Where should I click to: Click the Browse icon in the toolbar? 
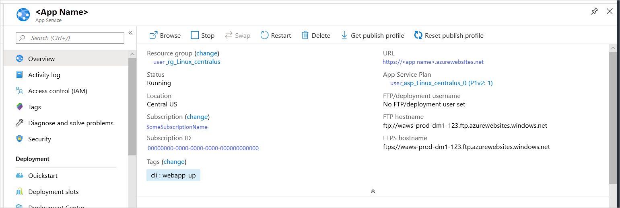[x=153, y=35]
